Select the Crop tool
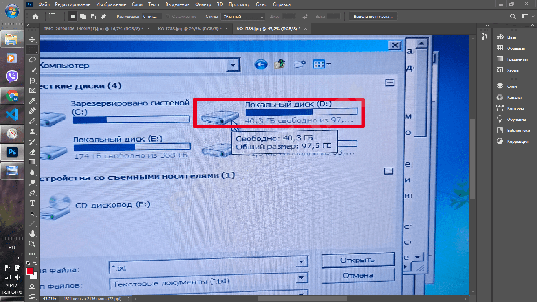Image resolution: width=537 pixels, height=302 pixels. pyautogui.click(x=32, y=80)
